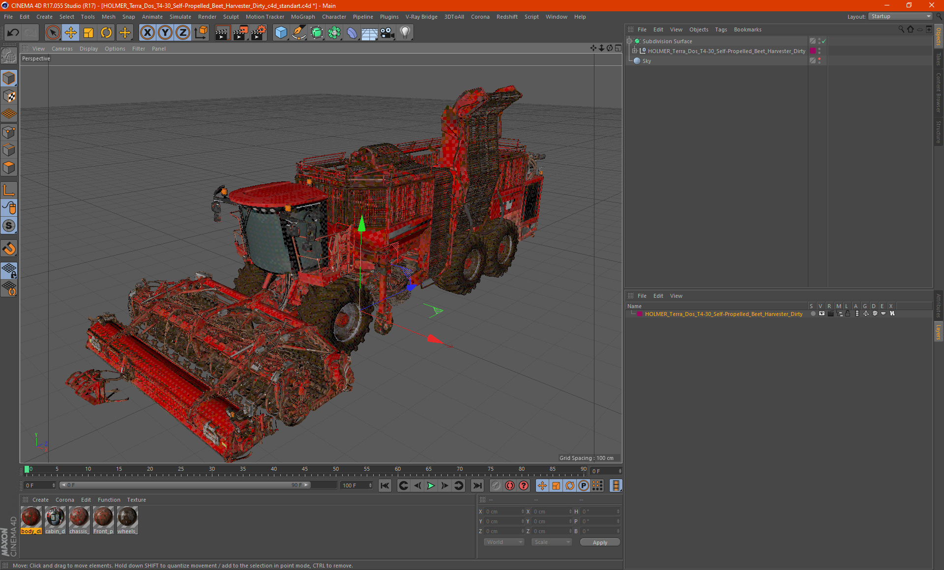
Task: Select the Sky object
Action: coord(647,61)
